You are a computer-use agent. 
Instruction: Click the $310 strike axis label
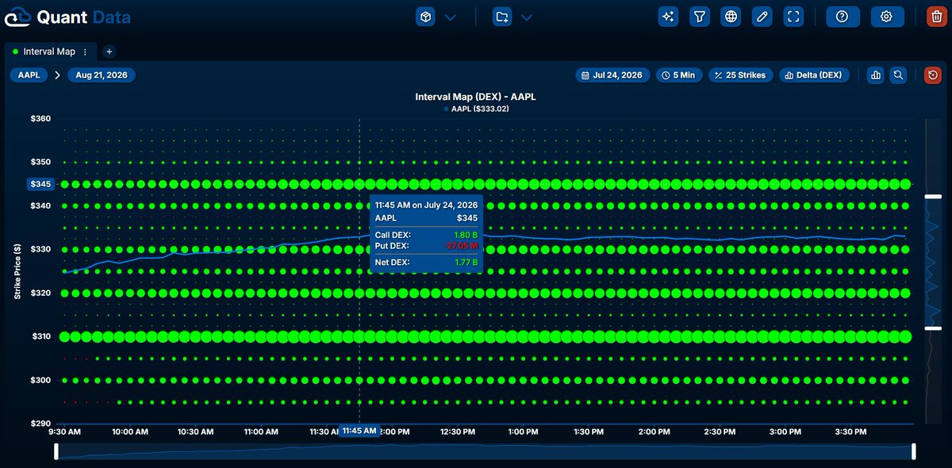pos(40,336)
